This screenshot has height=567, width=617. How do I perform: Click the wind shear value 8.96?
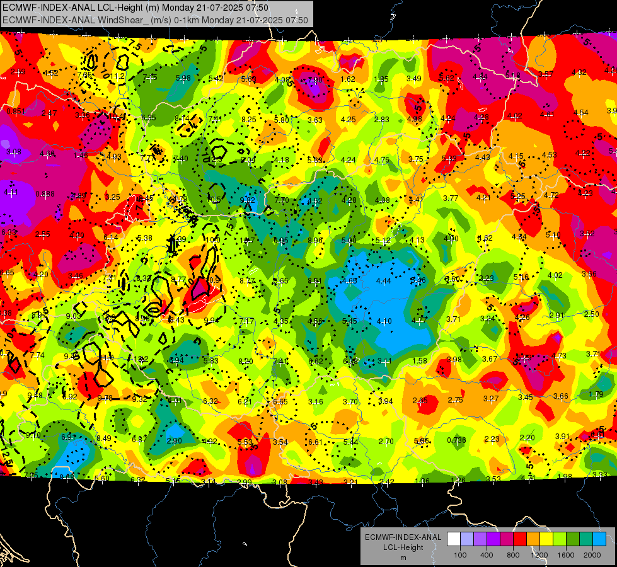(315, 240)
